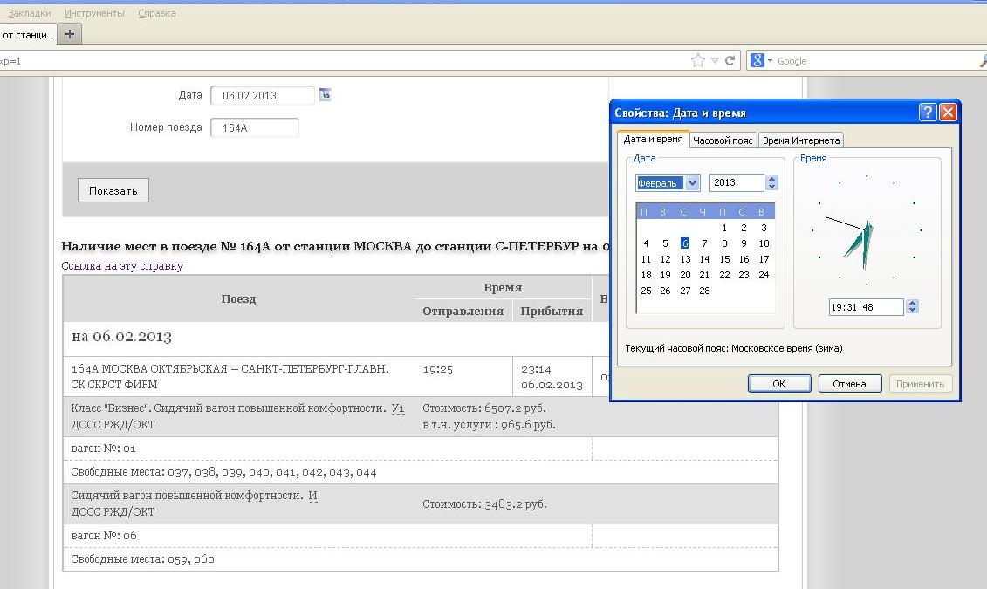Image resolution: width=987 pixels, height=589 pixels.
Task: Open a new browser tab with plus button
Action: point(70,34)
